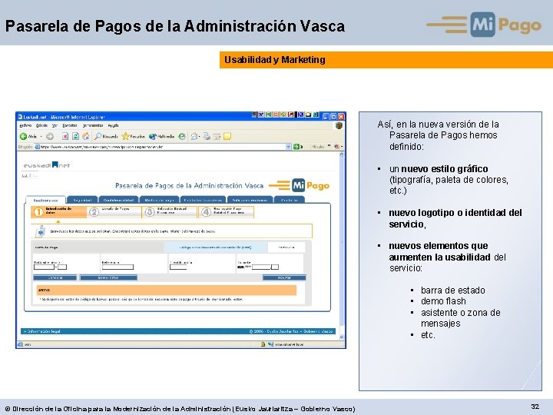The width and height of the screenshot is (553, 415).
Task: Click the Back (Atrás) arrow in Internet Explorer toolbar
Action: [23, 136]
